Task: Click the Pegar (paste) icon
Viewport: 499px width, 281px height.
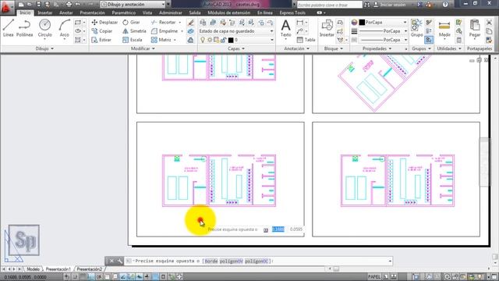Action: point(475,28)
